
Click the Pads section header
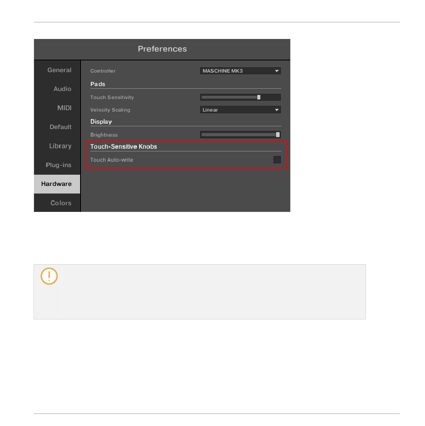pyautogui.click(x=98, y=84)
